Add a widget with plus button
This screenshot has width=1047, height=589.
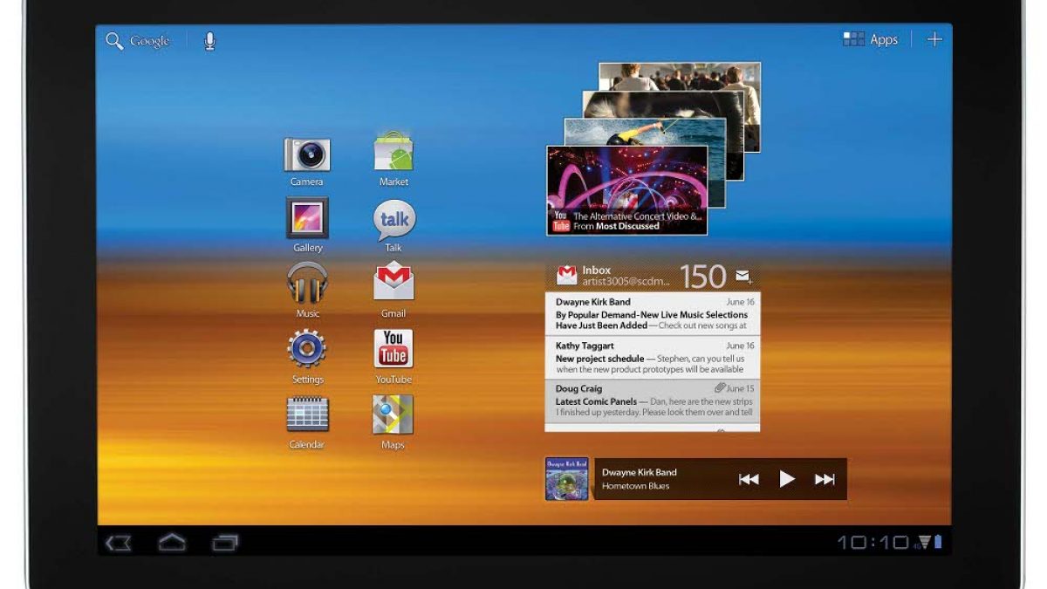[x=934, y=39]
